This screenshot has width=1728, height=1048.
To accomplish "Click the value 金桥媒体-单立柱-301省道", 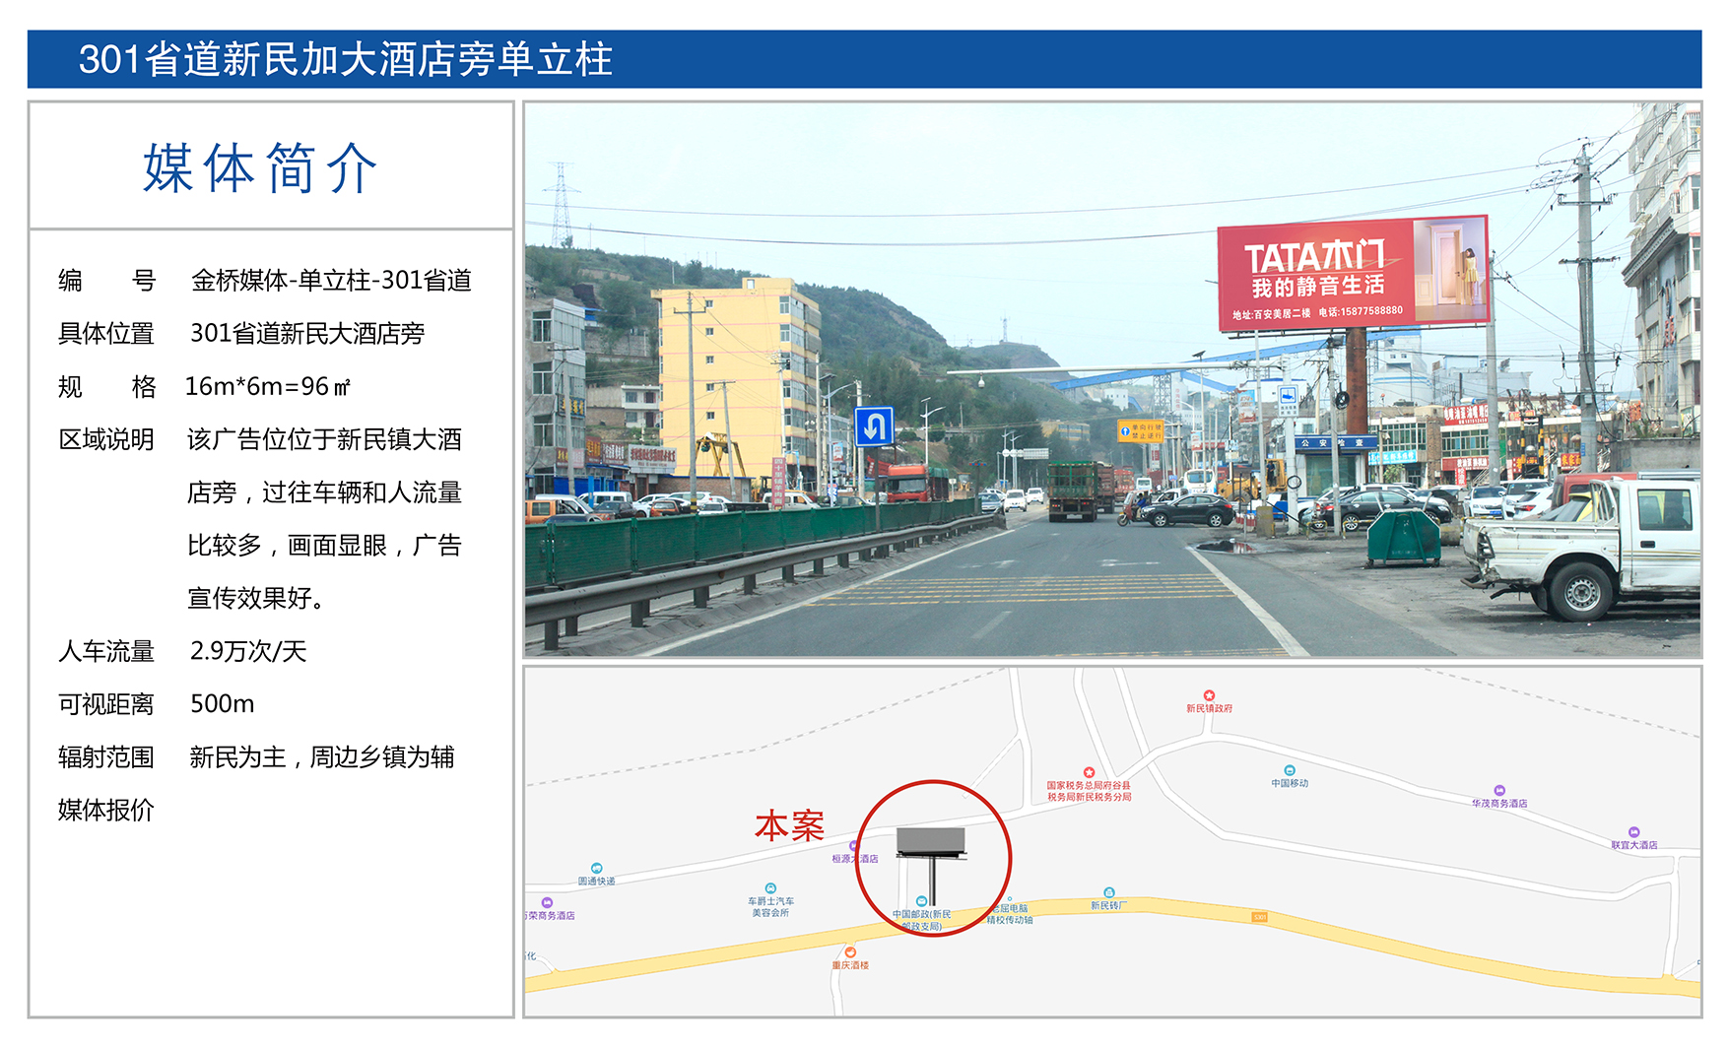I will (x=331, y=281).
